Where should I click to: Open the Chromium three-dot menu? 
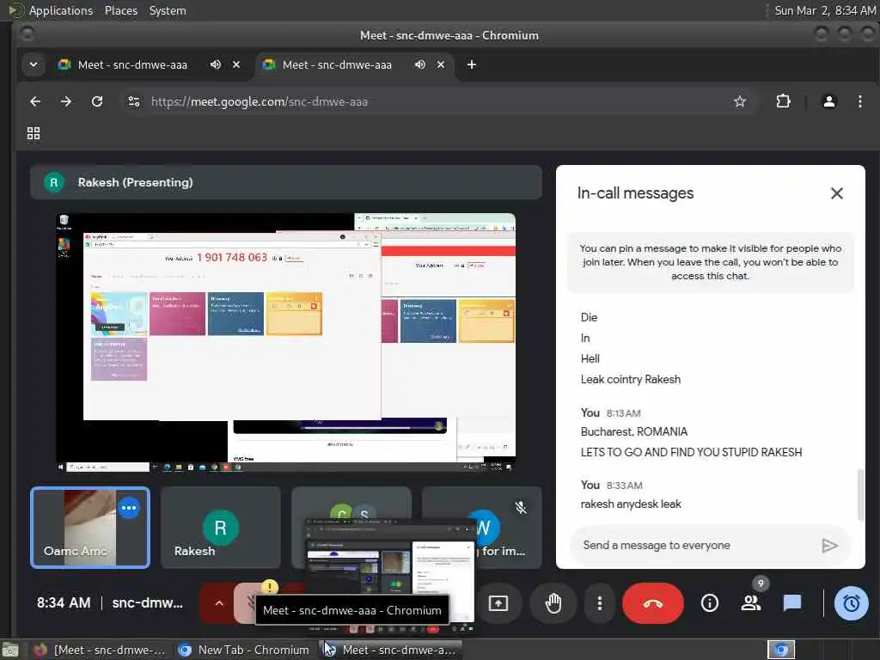859,101
